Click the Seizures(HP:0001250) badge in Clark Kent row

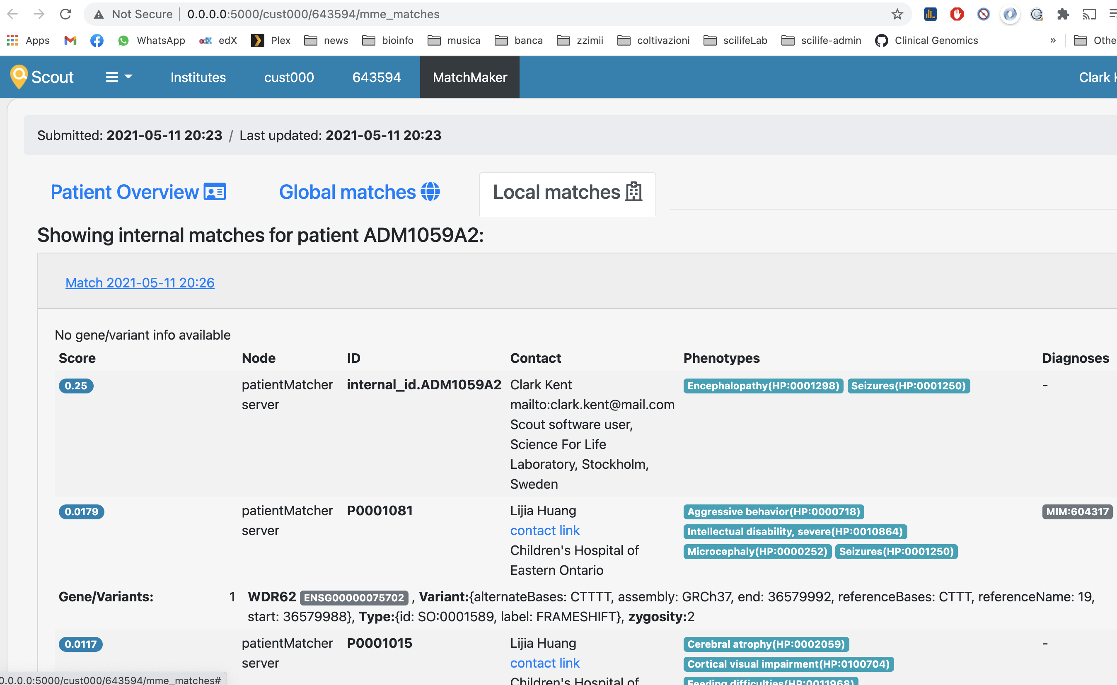(909, 386)
